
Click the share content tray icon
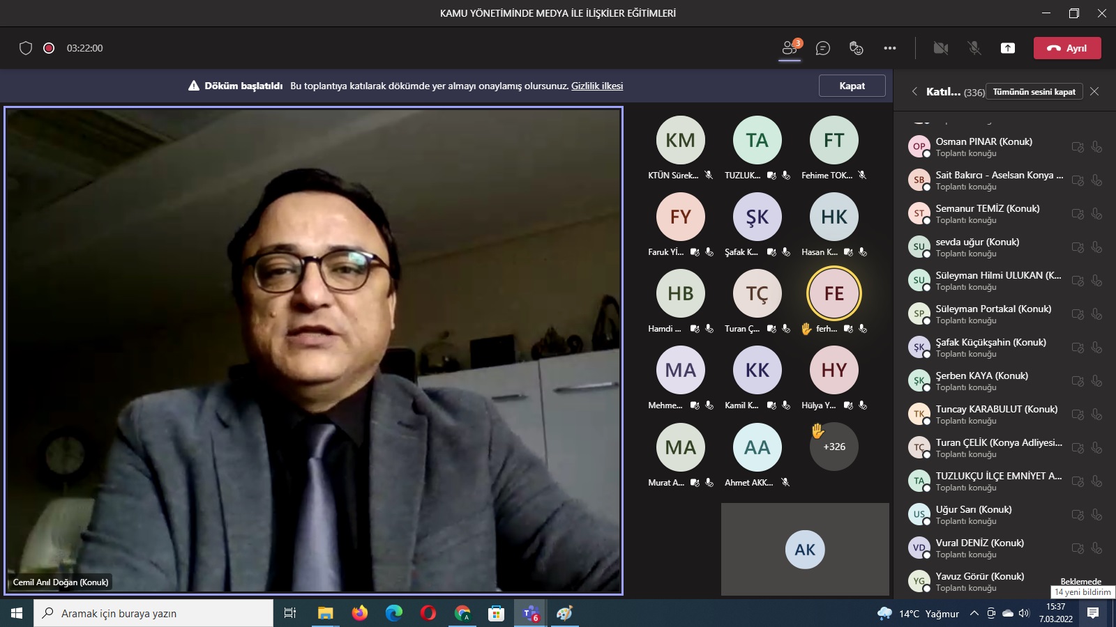coord(1008,48)
